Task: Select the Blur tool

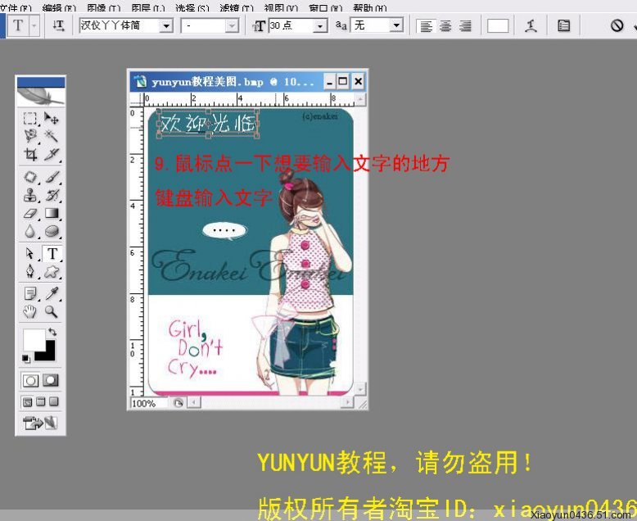Action: click(x=30, y=231)
